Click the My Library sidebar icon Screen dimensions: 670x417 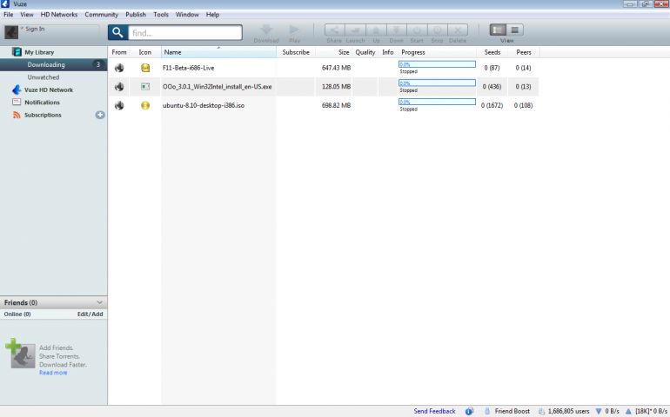pyautogui.click(x=17, y=52)
